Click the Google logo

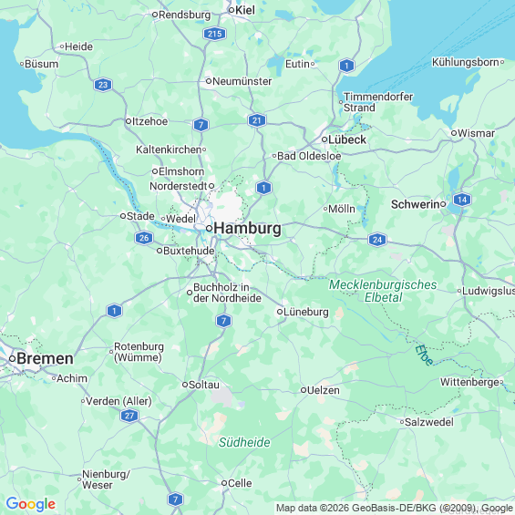pyautogui.click(x=31, y=504)
